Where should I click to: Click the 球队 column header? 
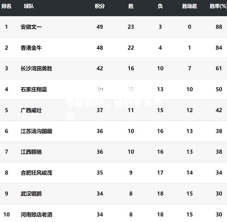[x=29, y=6]
